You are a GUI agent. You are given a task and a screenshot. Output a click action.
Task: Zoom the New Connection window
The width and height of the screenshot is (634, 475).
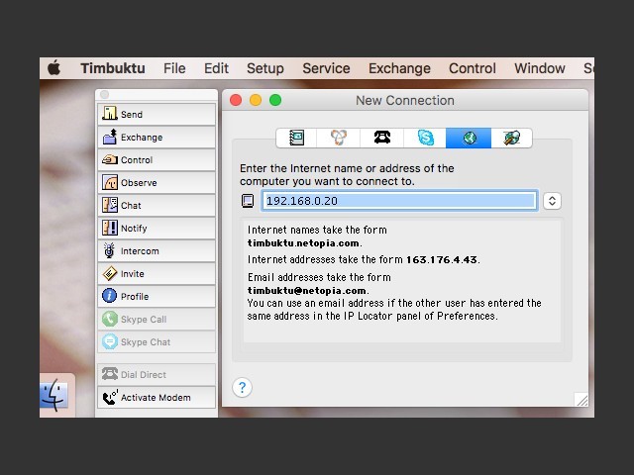275,100
